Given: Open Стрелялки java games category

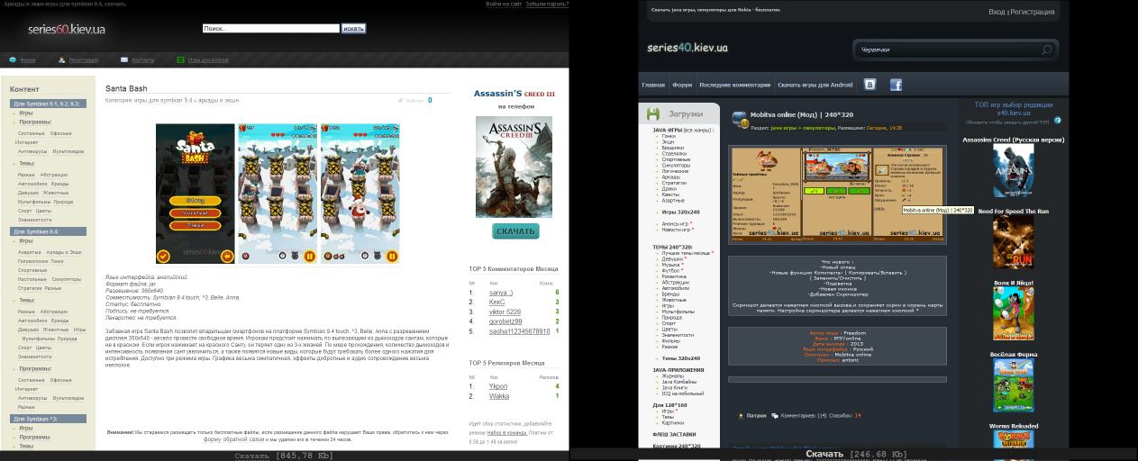Looking at the screenshot, I should (674, 153).
